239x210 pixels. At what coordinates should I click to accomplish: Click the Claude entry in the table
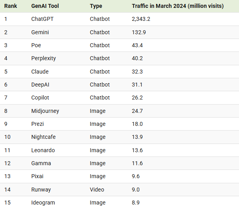click(40, 72)
